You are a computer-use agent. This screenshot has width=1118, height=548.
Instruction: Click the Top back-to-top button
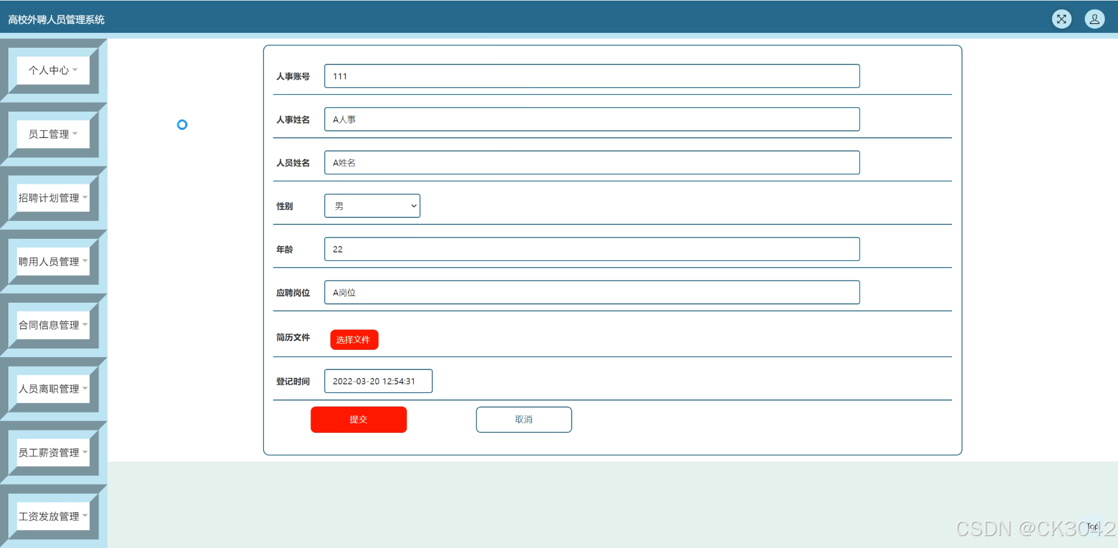[x=1092, y=526]
